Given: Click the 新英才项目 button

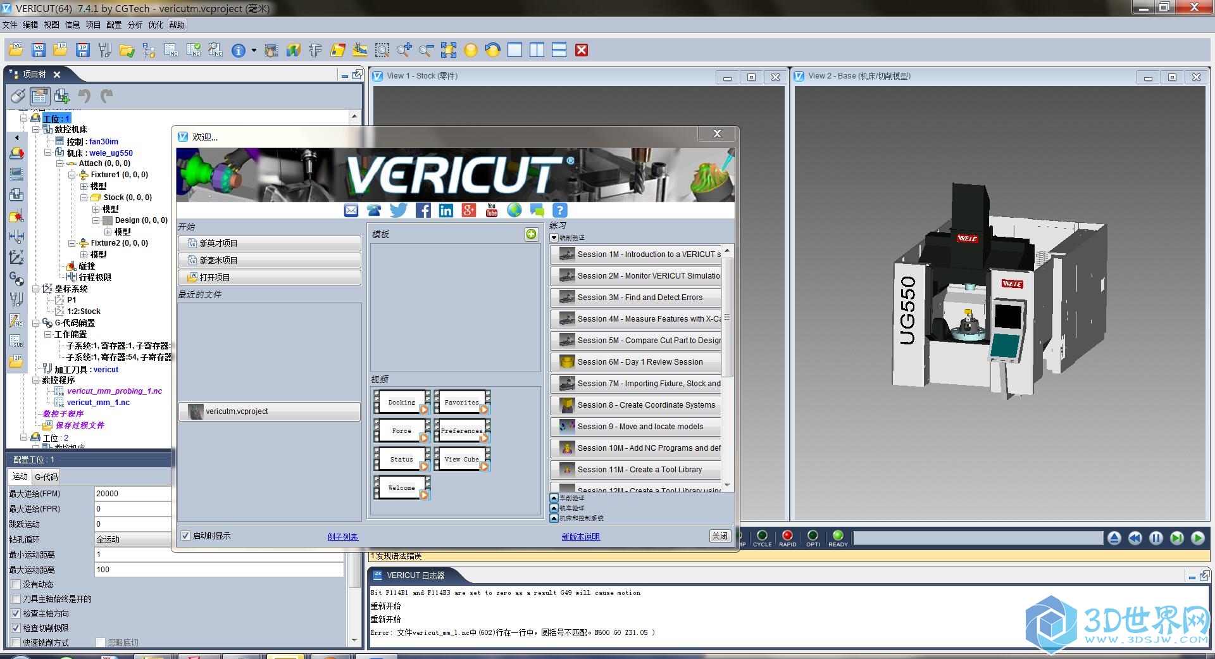Looking at the screenshot, I should tap(270, 243).
